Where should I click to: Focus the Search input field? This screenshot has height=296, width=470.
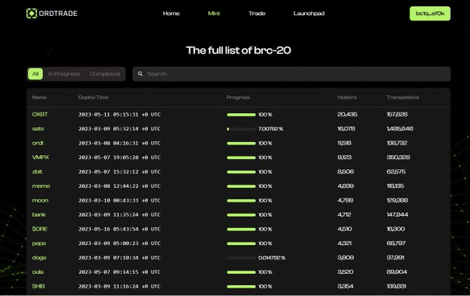click(292, 74)
